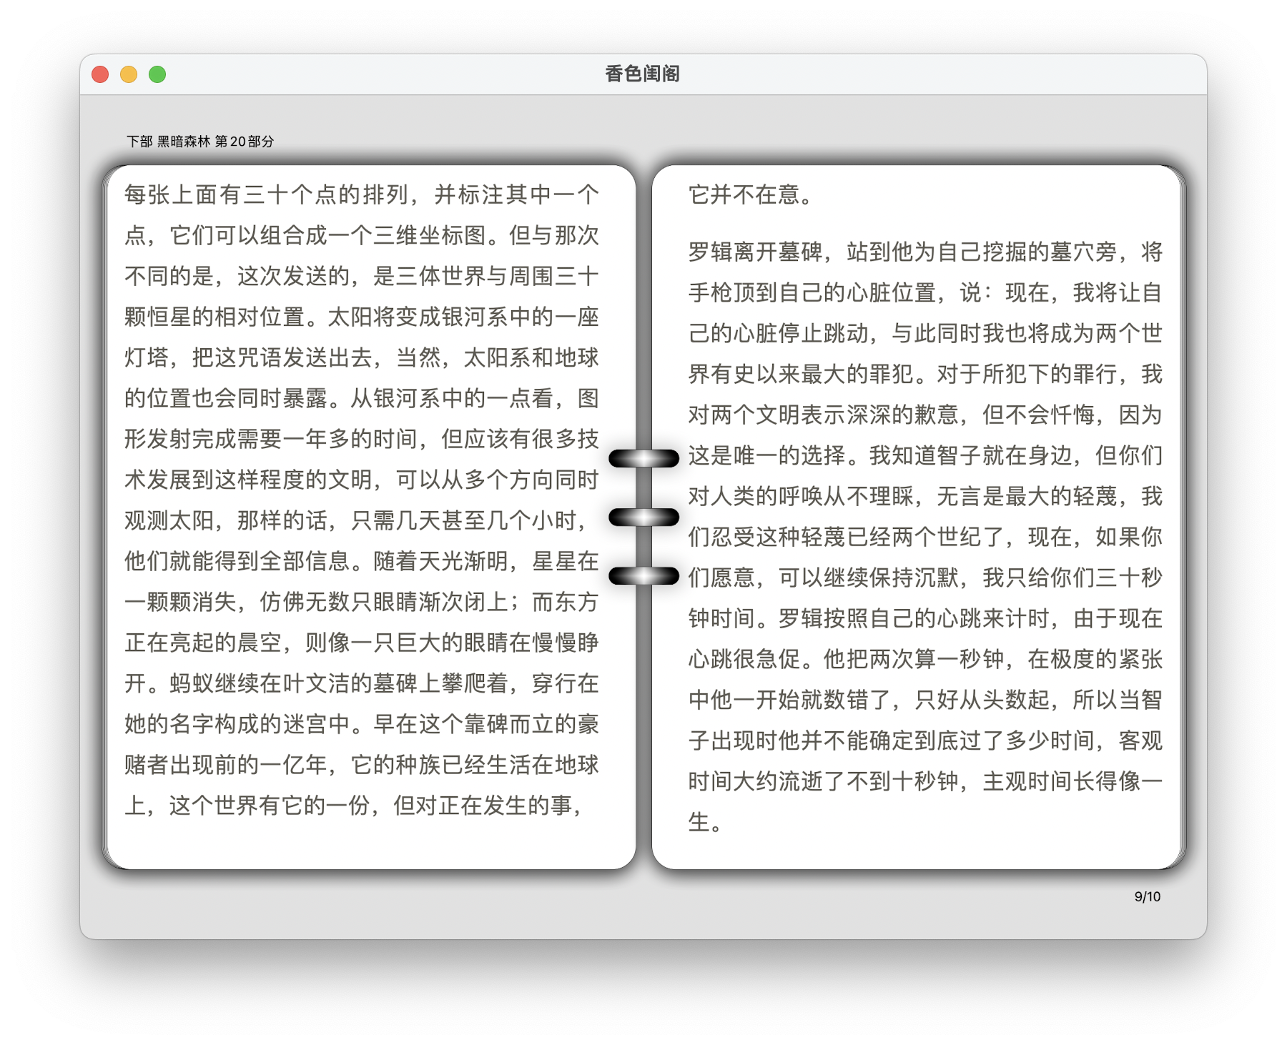Click the left page line starting 灯塔
Screen dimensions: 1287x1045
click(x=361, y=357)
